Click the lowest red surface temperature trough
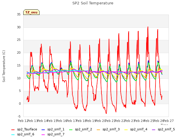This screenshot has height=140, width=186. (106, 113)
